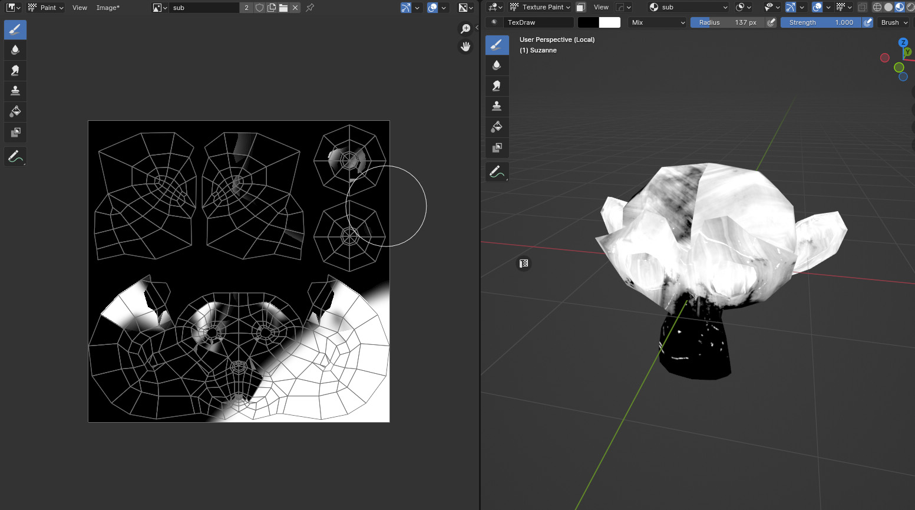Open the Texture Paint mode dropdown
The image size is (915, 510).
pos(540,7)
